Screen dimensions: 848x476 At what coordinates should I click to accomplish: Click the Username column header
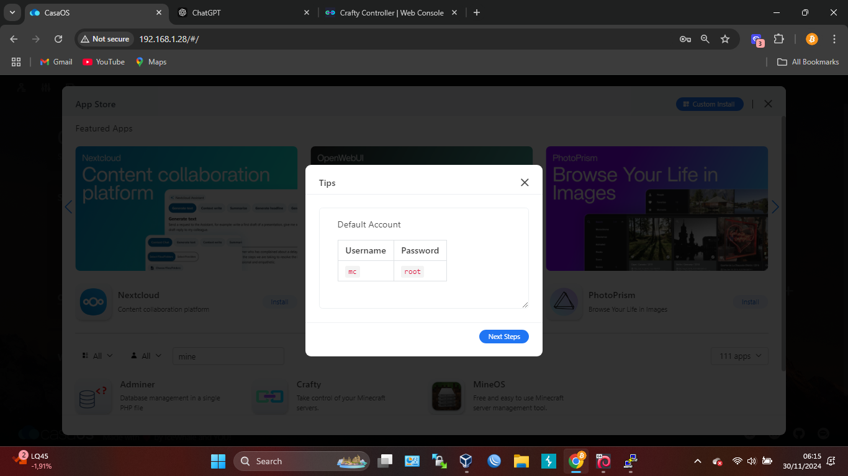pos(366,250)
